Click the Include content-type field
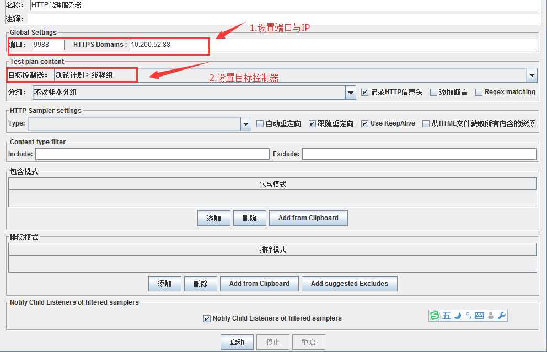The width and height of the screenshot is (547, 352). (x=152, y=154)
